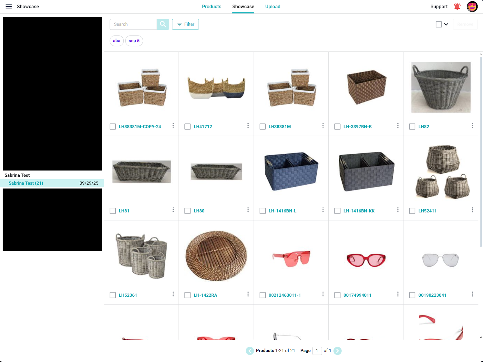Select the Sabrina Test (21) showcase row
Screen dimensions: 483x362
pyautogui.click(x=52, y=183)
